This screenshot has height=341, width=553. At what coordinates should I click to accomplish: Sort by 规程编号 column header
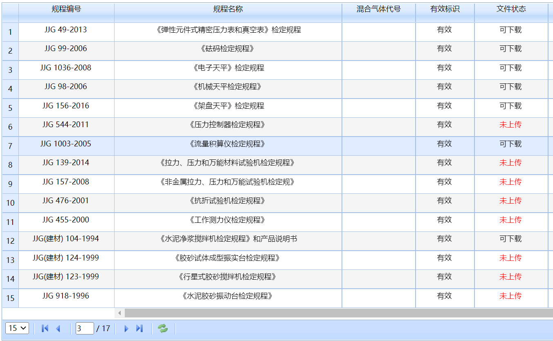click(x=66, y=9)
